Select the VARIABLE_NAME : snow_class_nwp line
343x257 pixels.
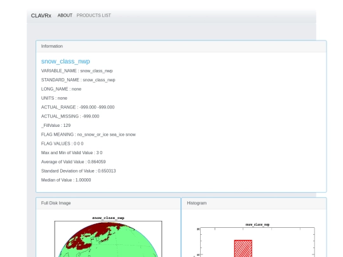(x=77, y=71)
